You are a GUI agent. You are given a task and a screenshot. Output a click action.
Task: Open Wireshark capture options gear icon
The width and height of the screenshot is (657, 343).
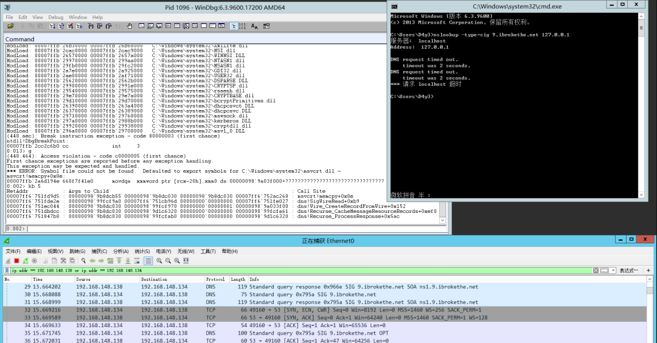[x=33, y=261]
